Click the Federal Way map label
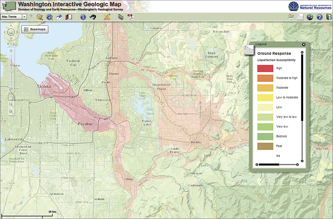Viewport: 333px width, 219px height. pyautogui.click(x=73, y=63)
